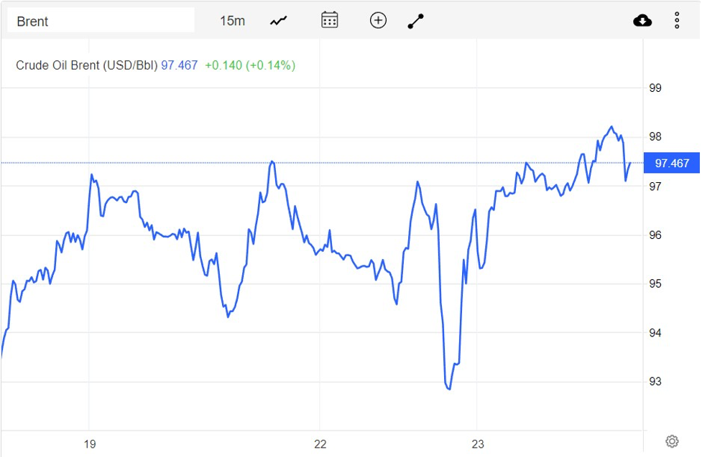Click the blue 97.467 current price tag
702x457 pixels.
pyautogui.click(x=671, y=164)
